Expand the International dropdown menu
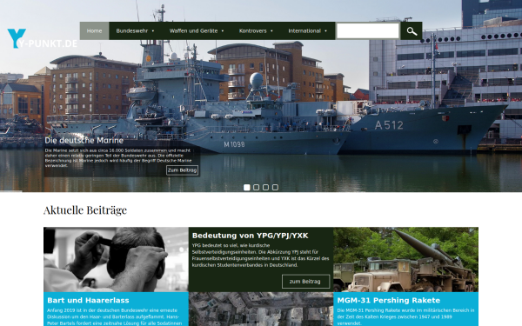Image resolution: width=522 pixels, height=326 pixels. (x=308, y=31)
